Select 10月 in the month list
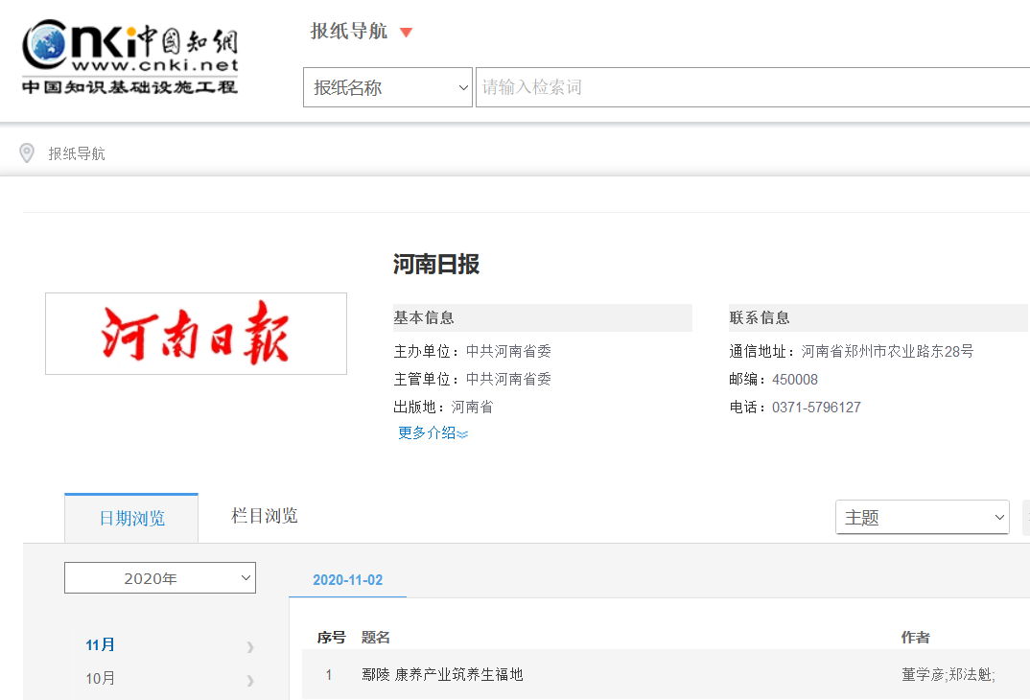The image size is (1030, 700). point(101,678)
